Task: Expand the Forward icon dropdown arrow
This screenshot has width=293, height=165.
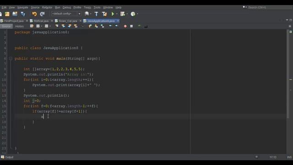Action: [x=50, y=26]
